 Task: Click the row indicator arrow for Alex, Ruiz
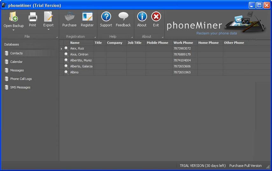pos(61,49)
